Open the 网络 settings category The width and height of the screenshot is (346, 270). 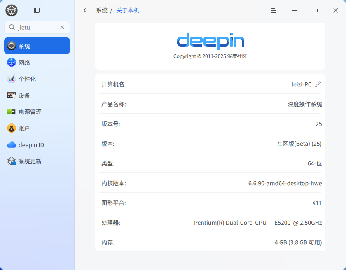tap(37, 63)
